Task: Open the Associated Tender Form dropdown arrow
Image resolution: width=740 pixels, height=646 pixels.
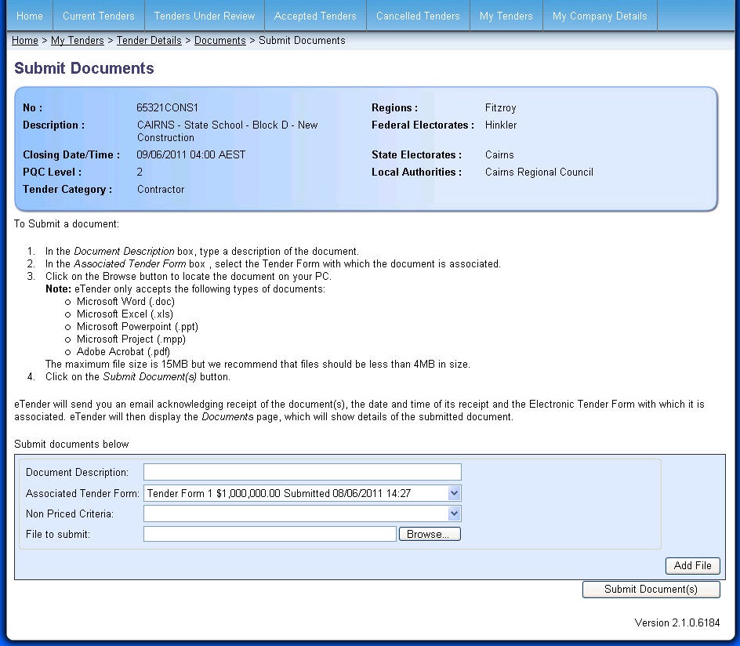Action: (455, 493)
